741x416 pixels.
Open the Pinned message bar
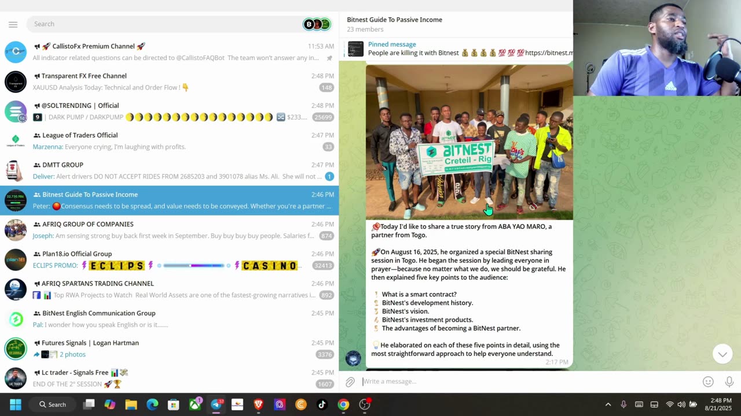[456, 49]
